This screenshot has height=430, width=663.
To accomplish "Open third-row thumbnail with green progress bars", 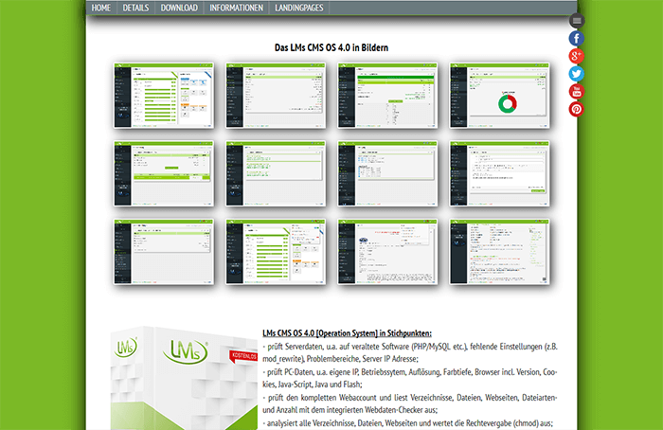I will [x=276, y=252].
